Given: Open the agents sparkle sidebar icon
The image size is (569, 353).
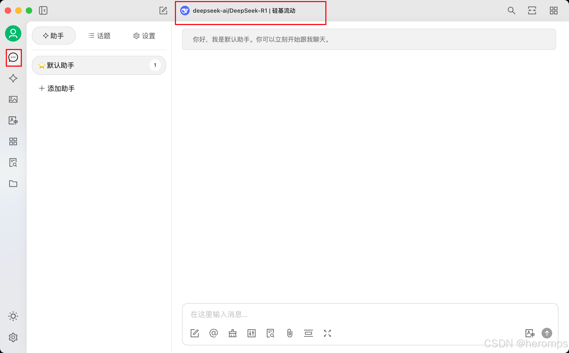Looking at the screenshot, I should [x=13, y=78].
